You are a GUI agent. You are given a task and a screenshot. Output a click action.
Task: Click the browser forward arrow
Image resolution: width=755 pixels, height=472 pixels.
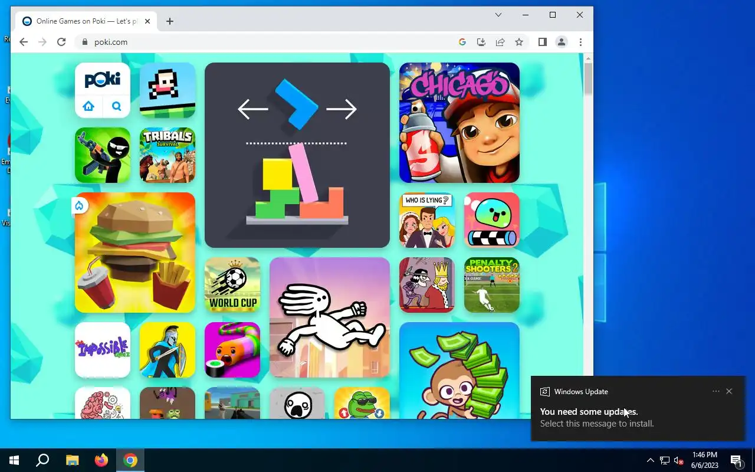coord(42,42)
